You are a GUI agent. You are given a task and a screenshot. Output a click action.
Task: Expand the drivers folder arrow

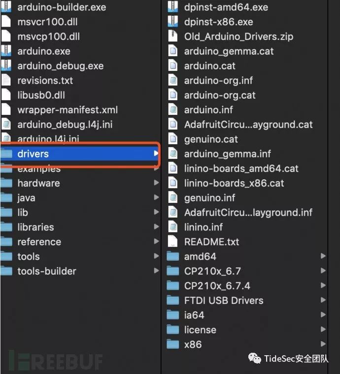pyautogui.click(x=156, y=153)
